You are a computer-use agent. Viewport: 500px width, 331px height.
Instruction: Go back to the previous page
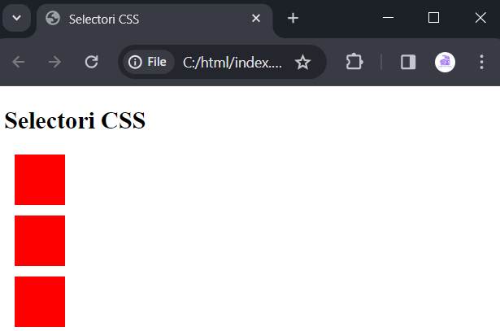coord(18,62)
